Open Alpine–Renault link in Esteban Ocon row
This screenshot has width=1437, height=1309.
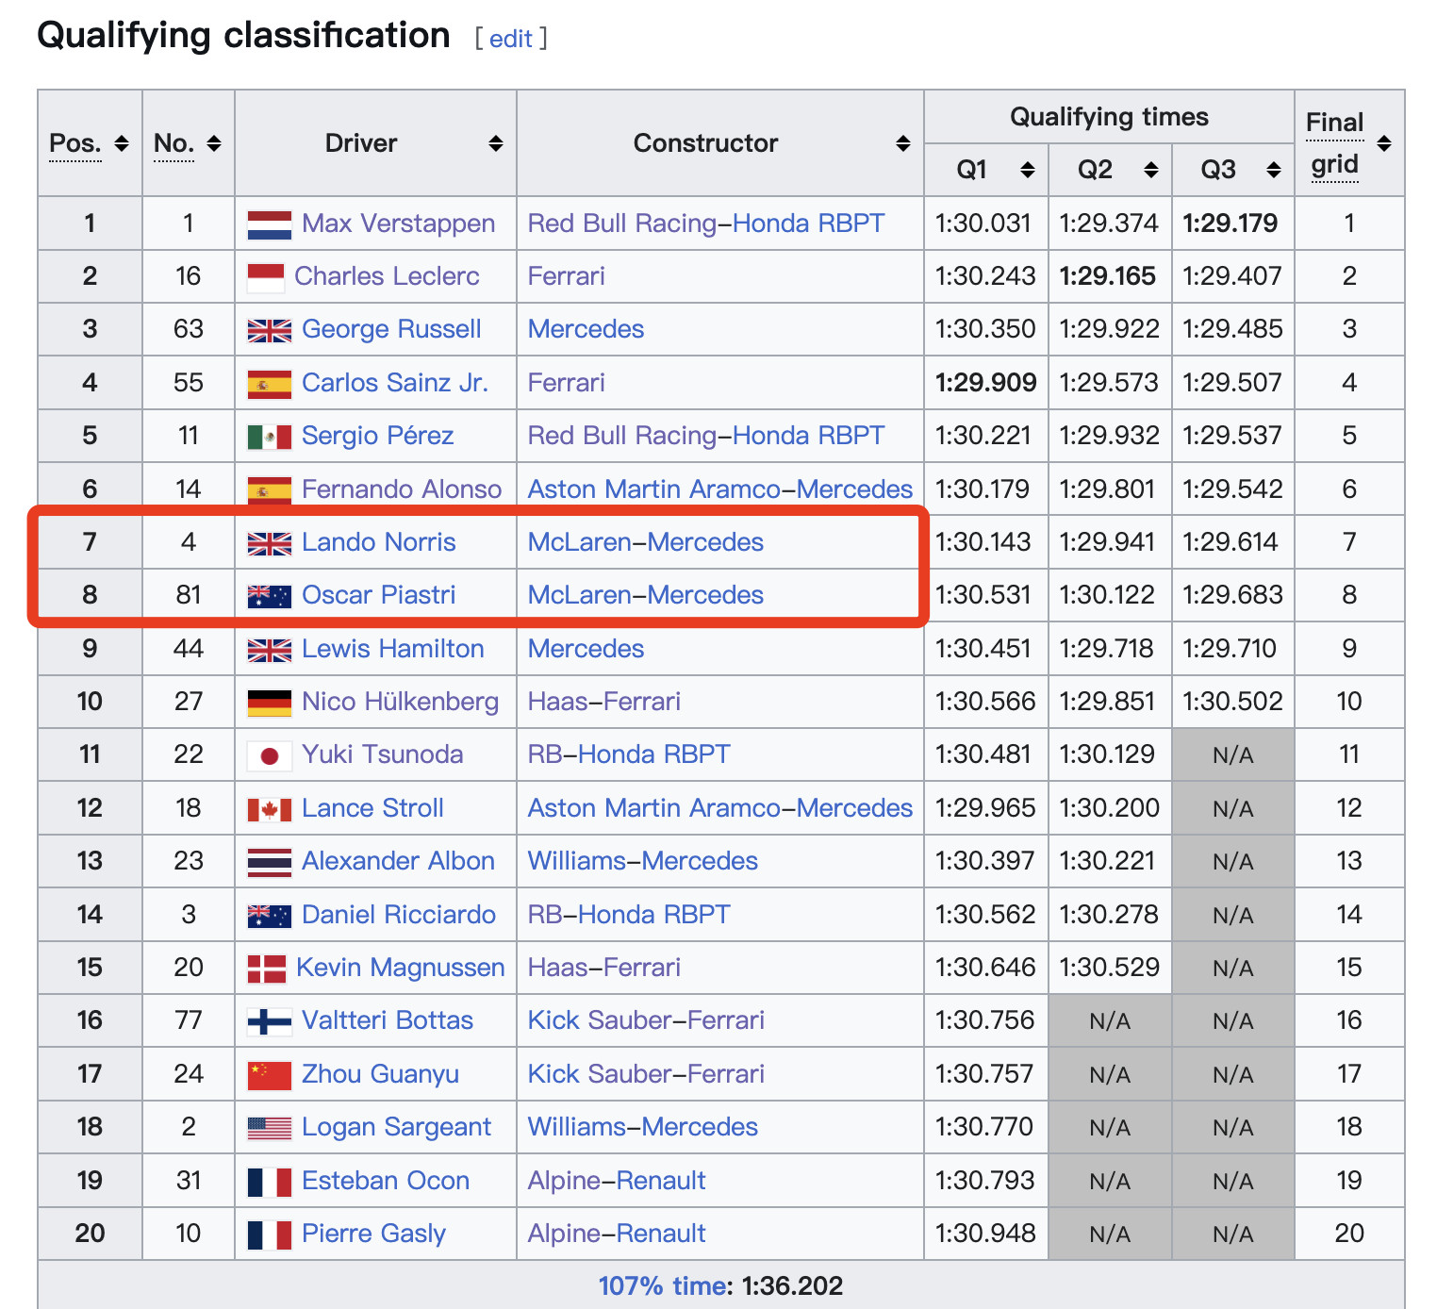(x=617, y=1181)
